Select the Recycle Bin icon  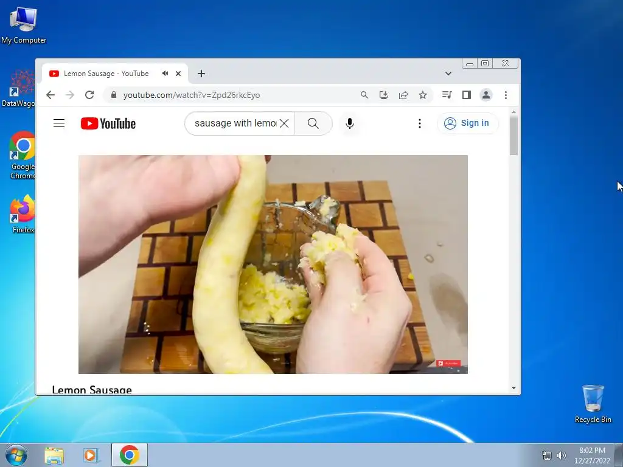point(593,404)
